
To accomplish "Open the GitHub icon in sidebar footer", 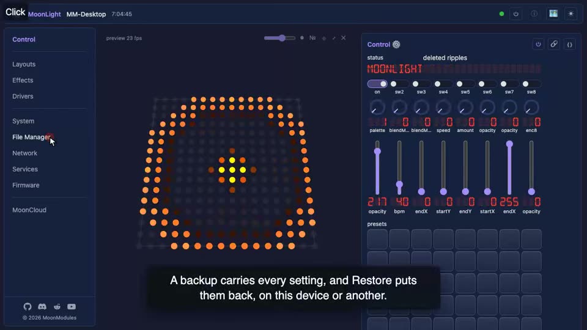I will pos(28,307).
